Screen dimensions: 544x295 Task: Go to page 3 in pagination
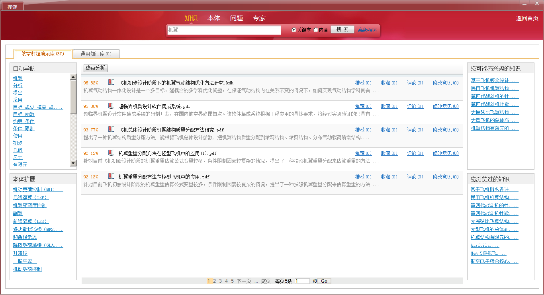(220, 281)
